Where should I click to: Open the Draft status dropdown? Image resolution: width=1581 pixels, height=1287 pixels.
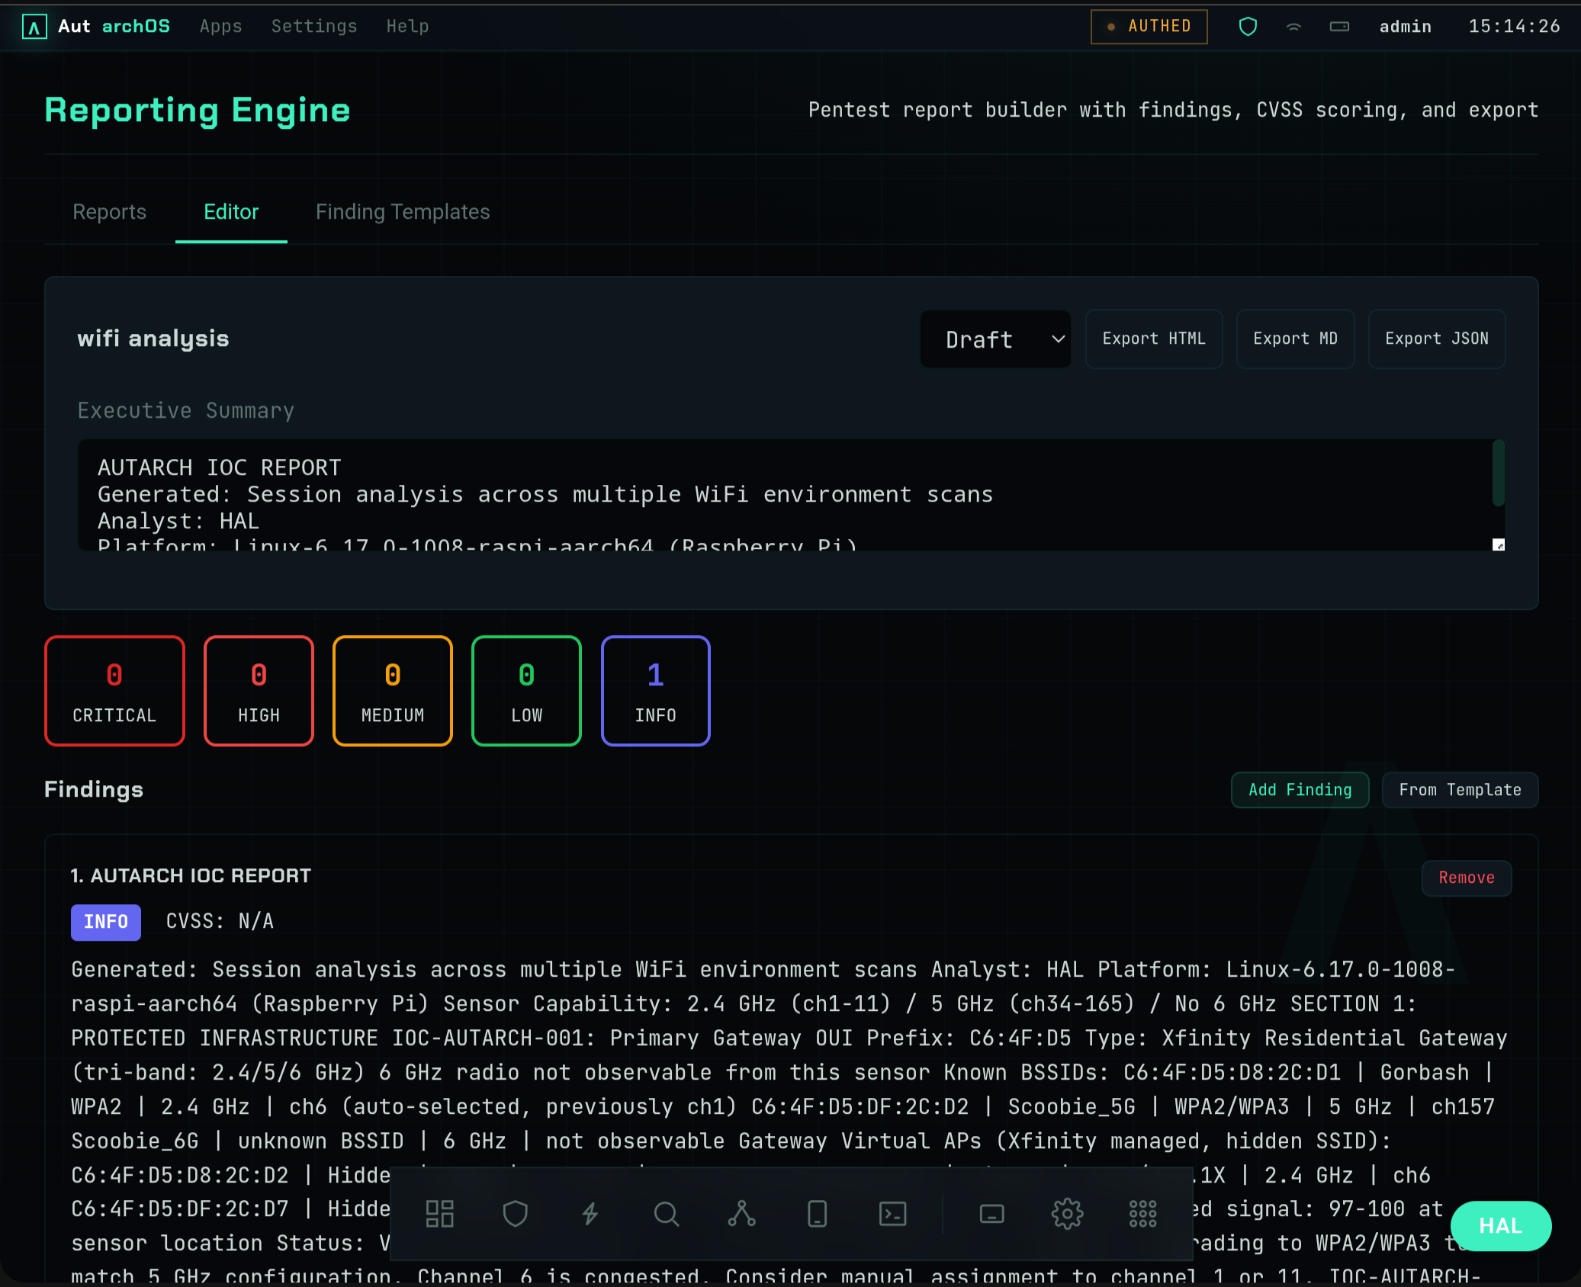[995, 339]
